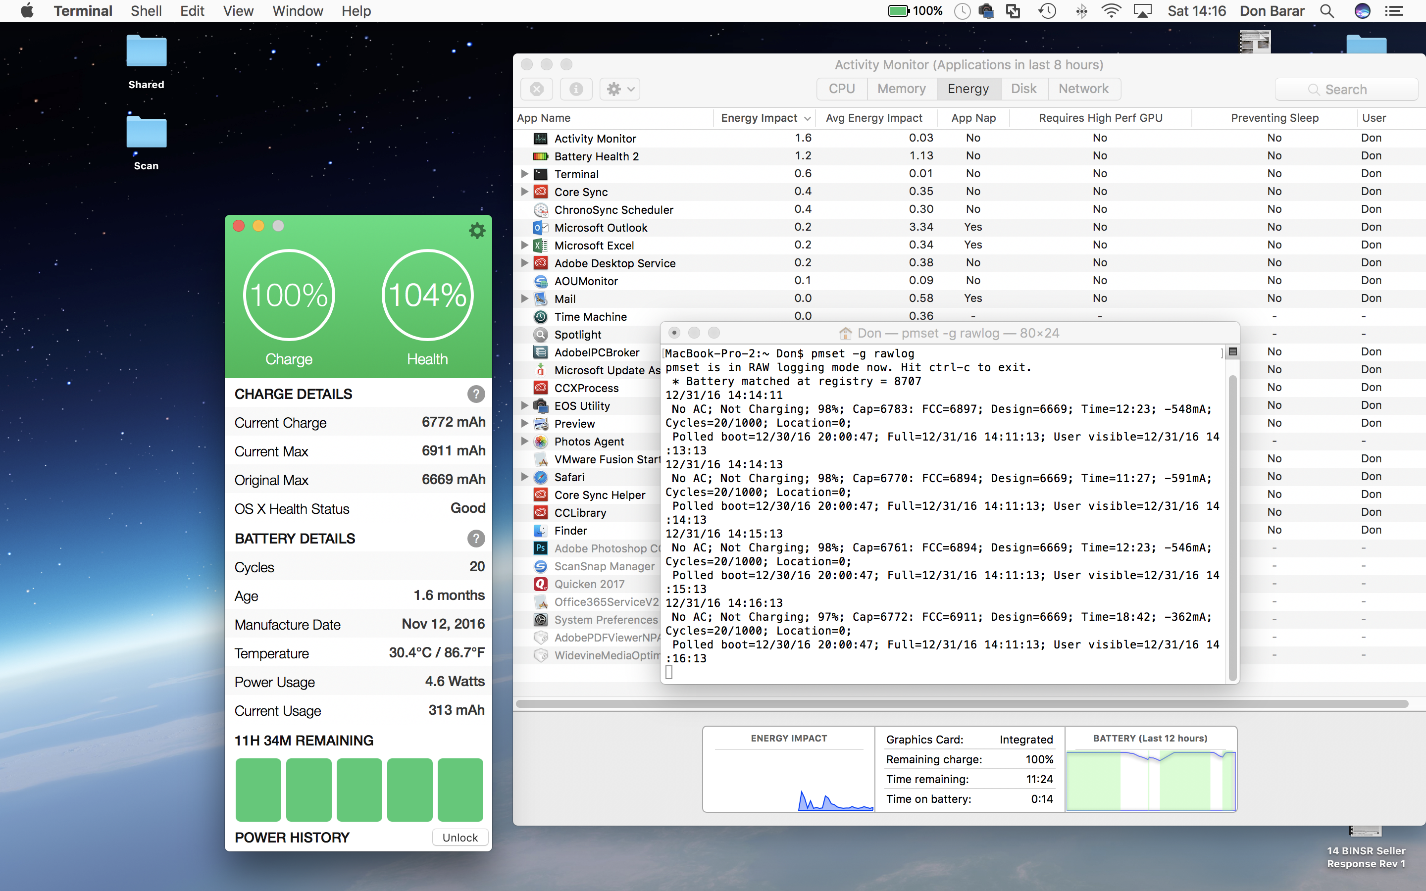Expand Safari process row

point(524,477)
